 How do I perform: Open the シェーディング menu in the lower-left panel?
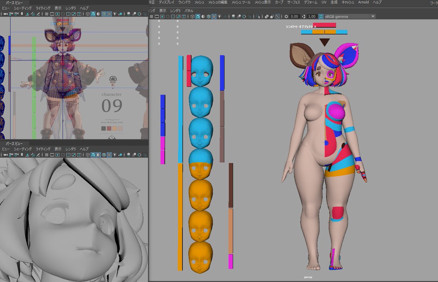[23, 149]
